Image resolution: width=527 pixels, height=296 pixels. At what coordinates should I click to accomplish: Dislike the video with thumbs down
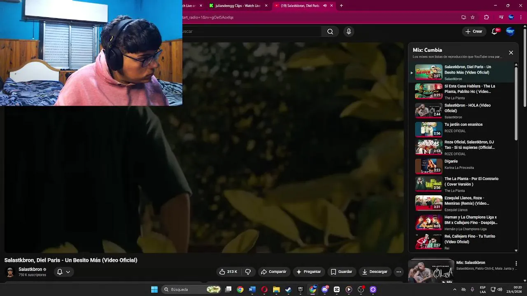tap(248, 272)
